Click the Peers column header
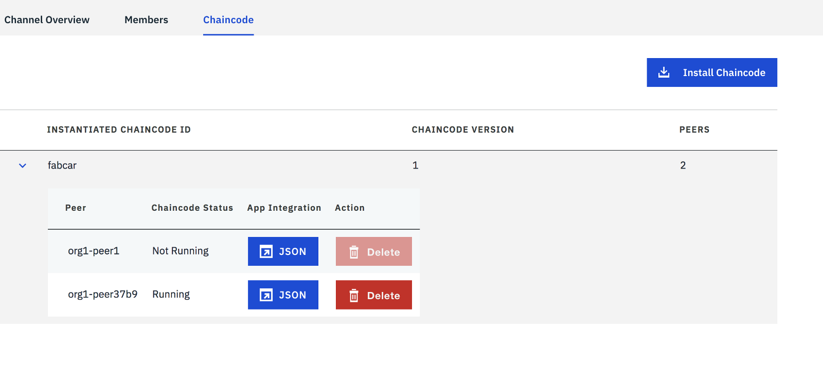Viewport: 823px width, 365px height. click(x=694, y=130)
